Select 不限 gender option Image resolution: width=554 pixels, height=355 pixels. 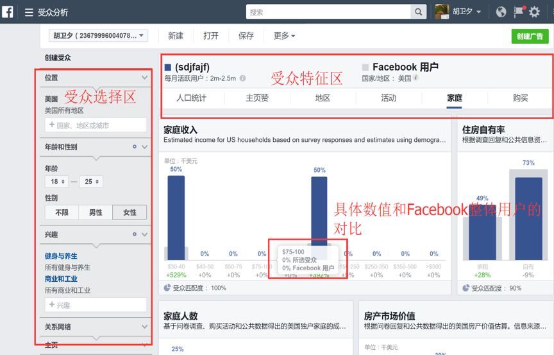pyautogui.click(x=62, y=212)
